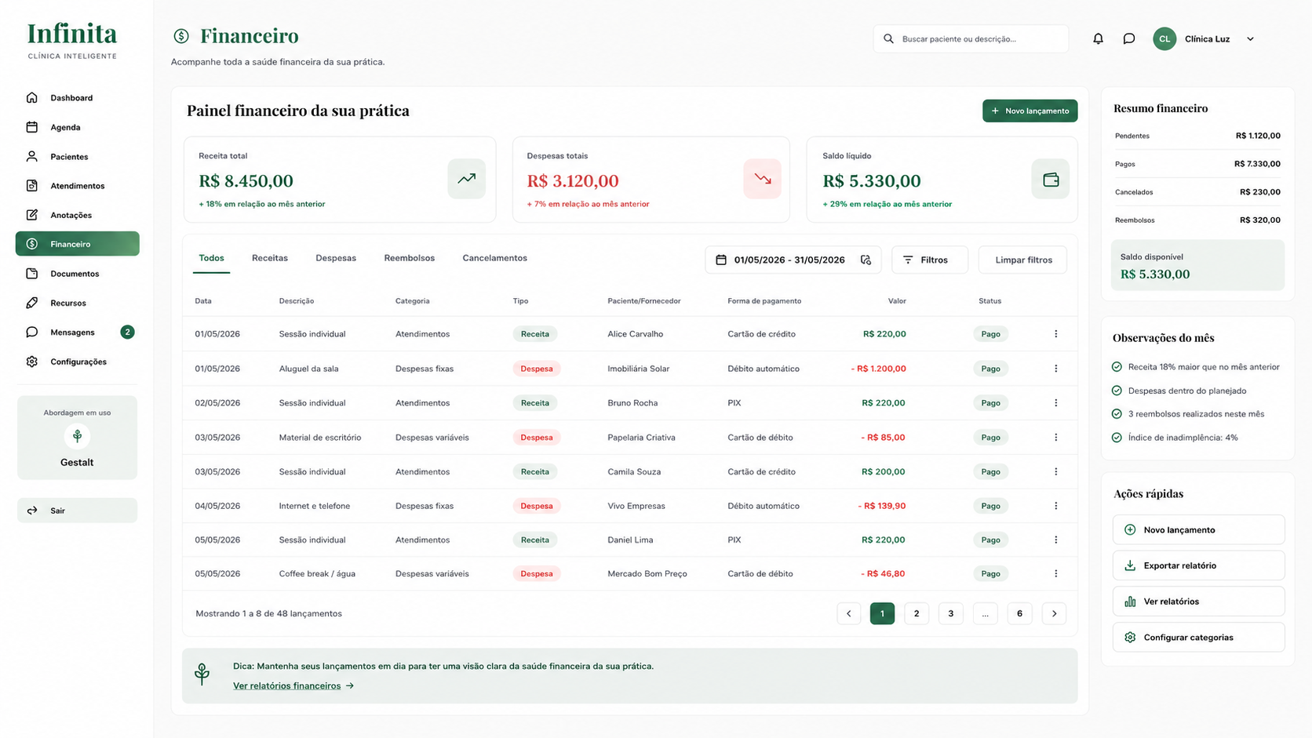Open the date range 01/05/2026 - 31/05/2026 picker

793,260
